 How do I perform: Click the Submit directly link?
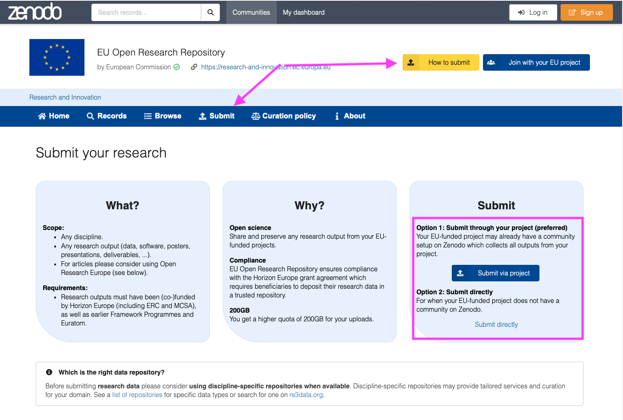coord(496,325)
